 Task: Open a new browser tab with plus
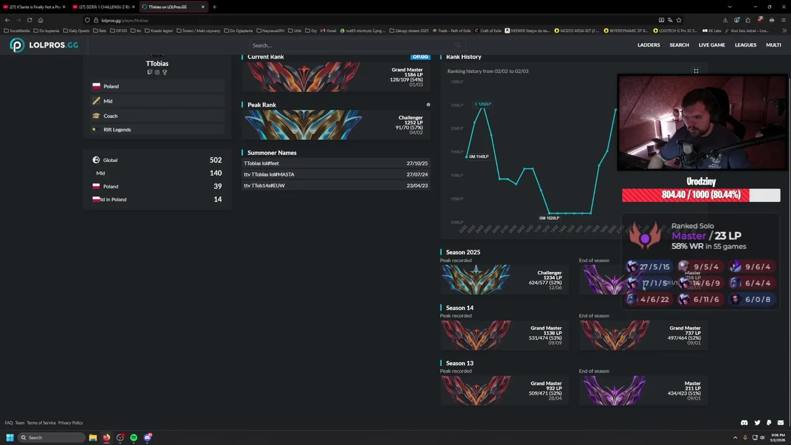214,7
